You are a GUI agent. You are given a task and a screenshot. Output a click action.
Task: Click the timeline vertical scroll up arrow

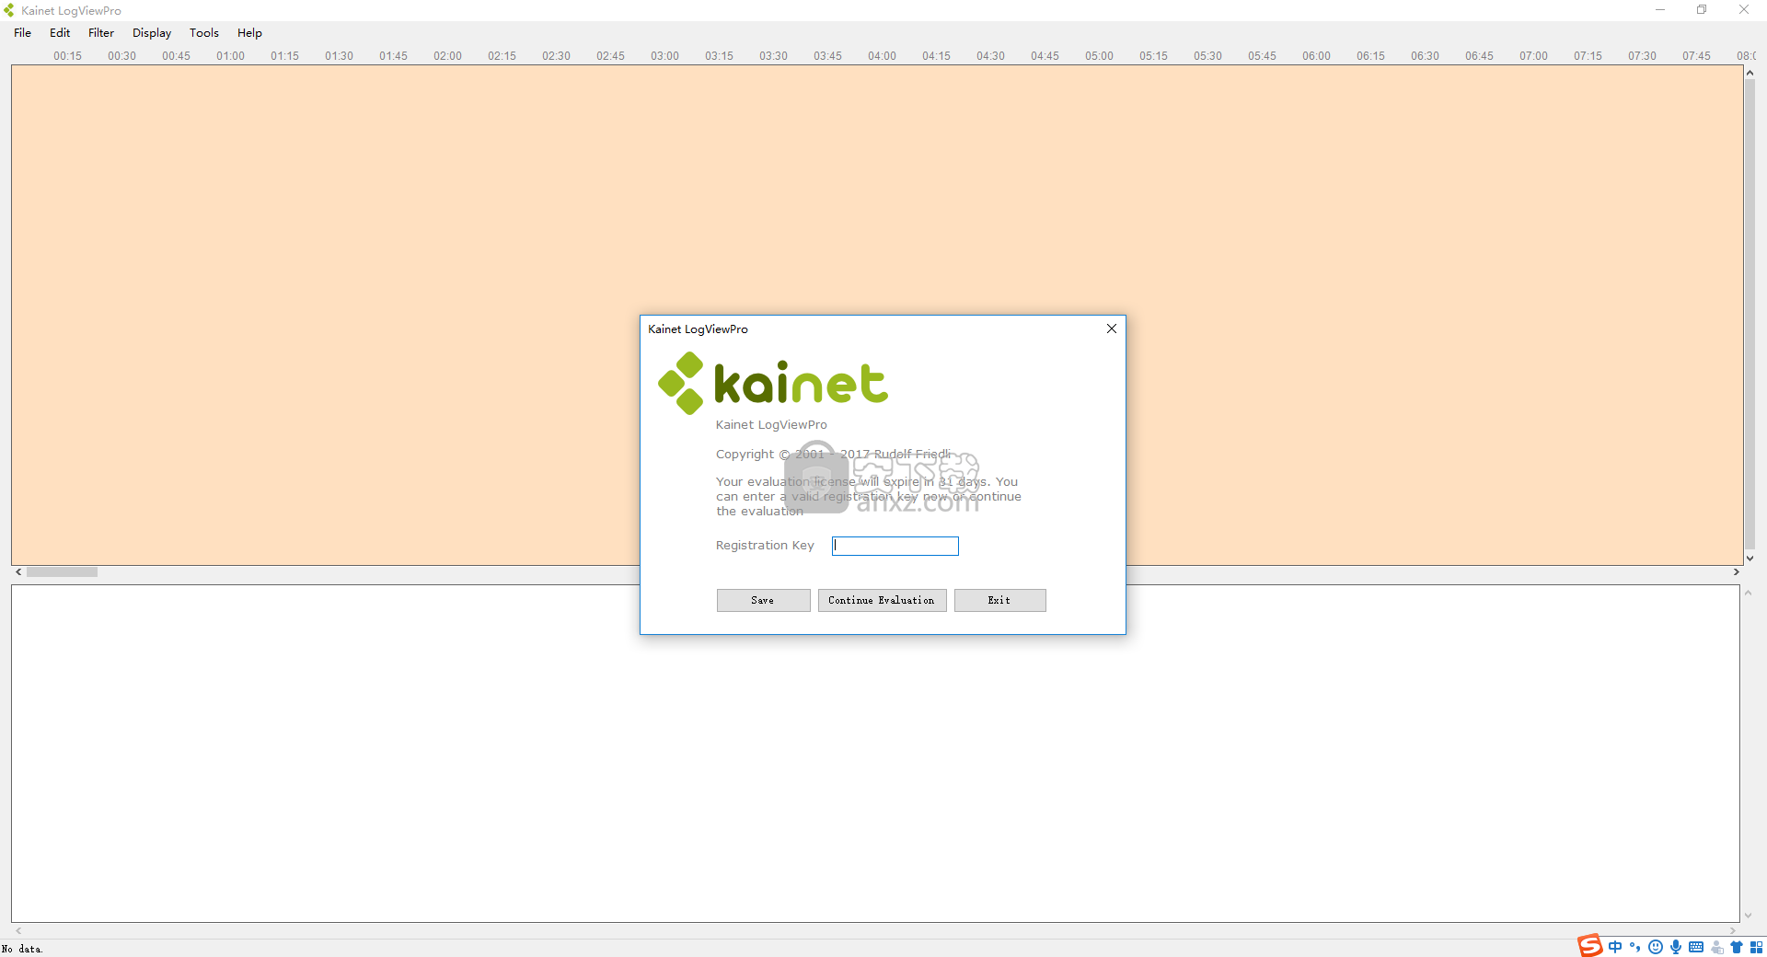point(1750,73)
